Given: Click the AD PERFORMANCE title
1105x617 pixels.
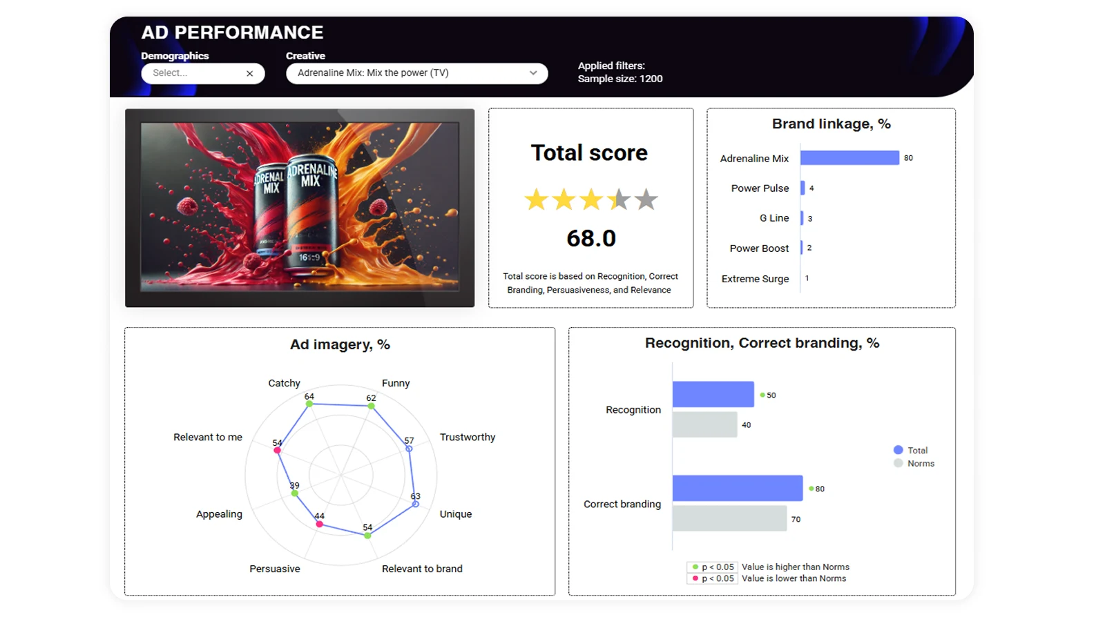Looking at the screenshot, I should 232,32.
